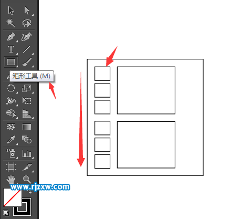
Task: Click the Stroke color swatch
Action: [22, 207]
